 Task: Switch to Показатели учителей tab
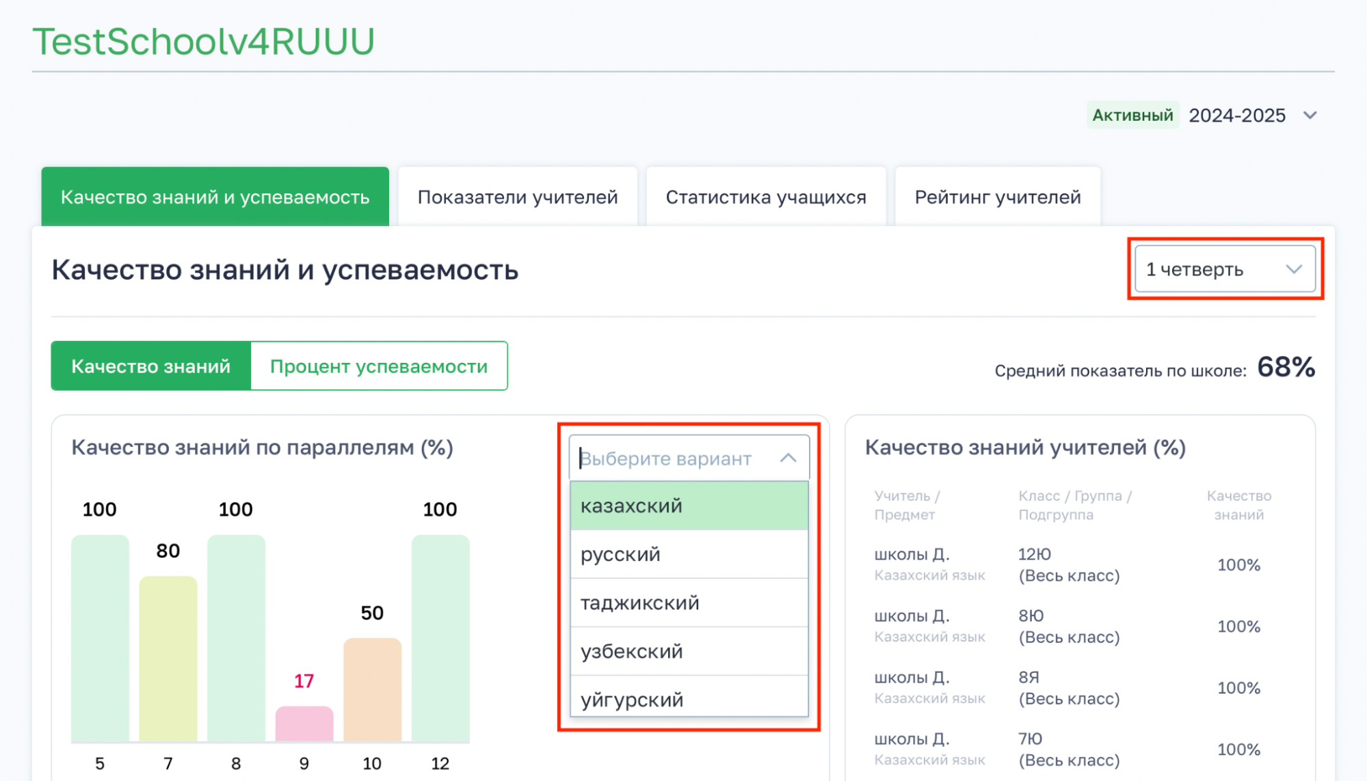pyautogui.click(x=518, y=197)
